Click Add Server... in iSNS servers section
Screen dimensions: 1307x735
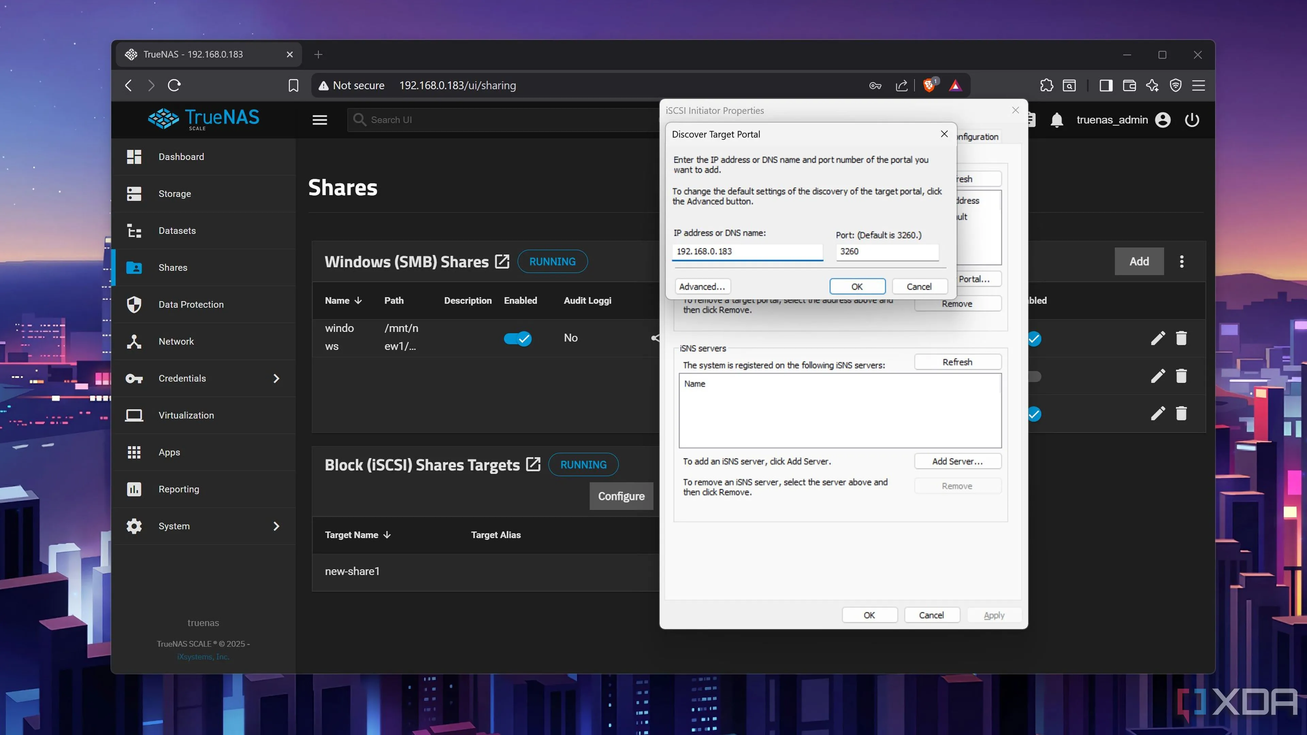957,461
